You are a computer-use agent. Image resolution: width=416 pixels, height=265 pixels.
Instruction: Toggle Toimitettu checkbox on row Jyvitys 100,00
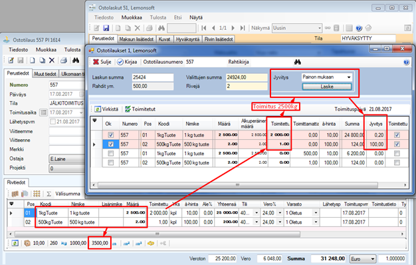tap(397, 144)
